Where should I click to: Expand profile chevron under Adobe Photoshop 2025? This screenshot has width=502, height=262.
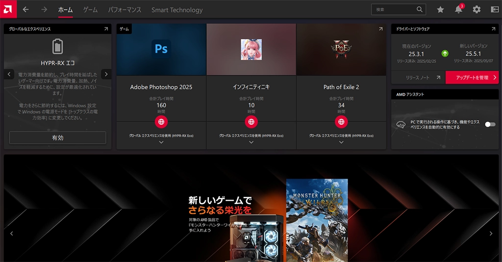point(161,142)
